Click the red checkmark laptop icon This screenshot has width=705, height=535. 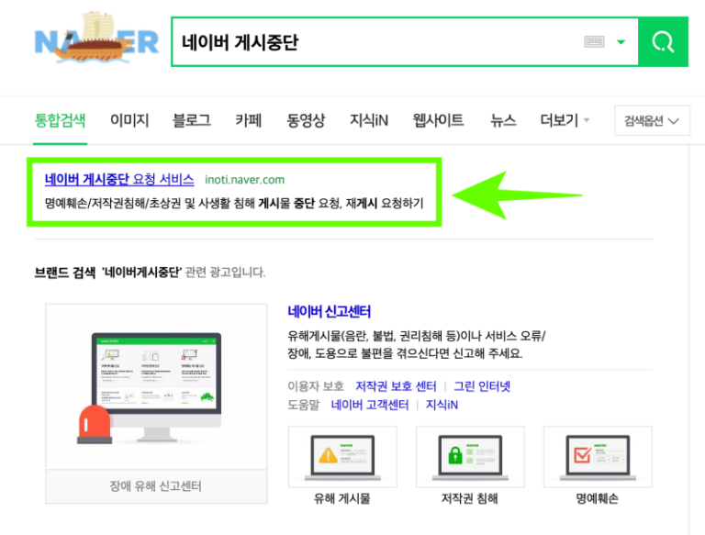[598, 457]
